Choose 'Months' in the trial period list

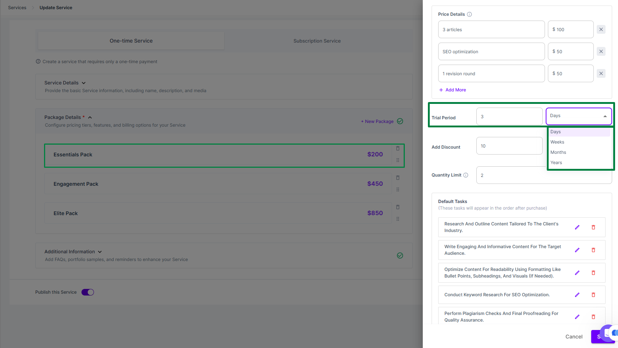558,152
